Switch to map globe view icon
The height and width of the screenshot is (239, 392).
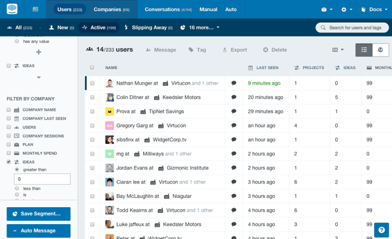(380, 50)
